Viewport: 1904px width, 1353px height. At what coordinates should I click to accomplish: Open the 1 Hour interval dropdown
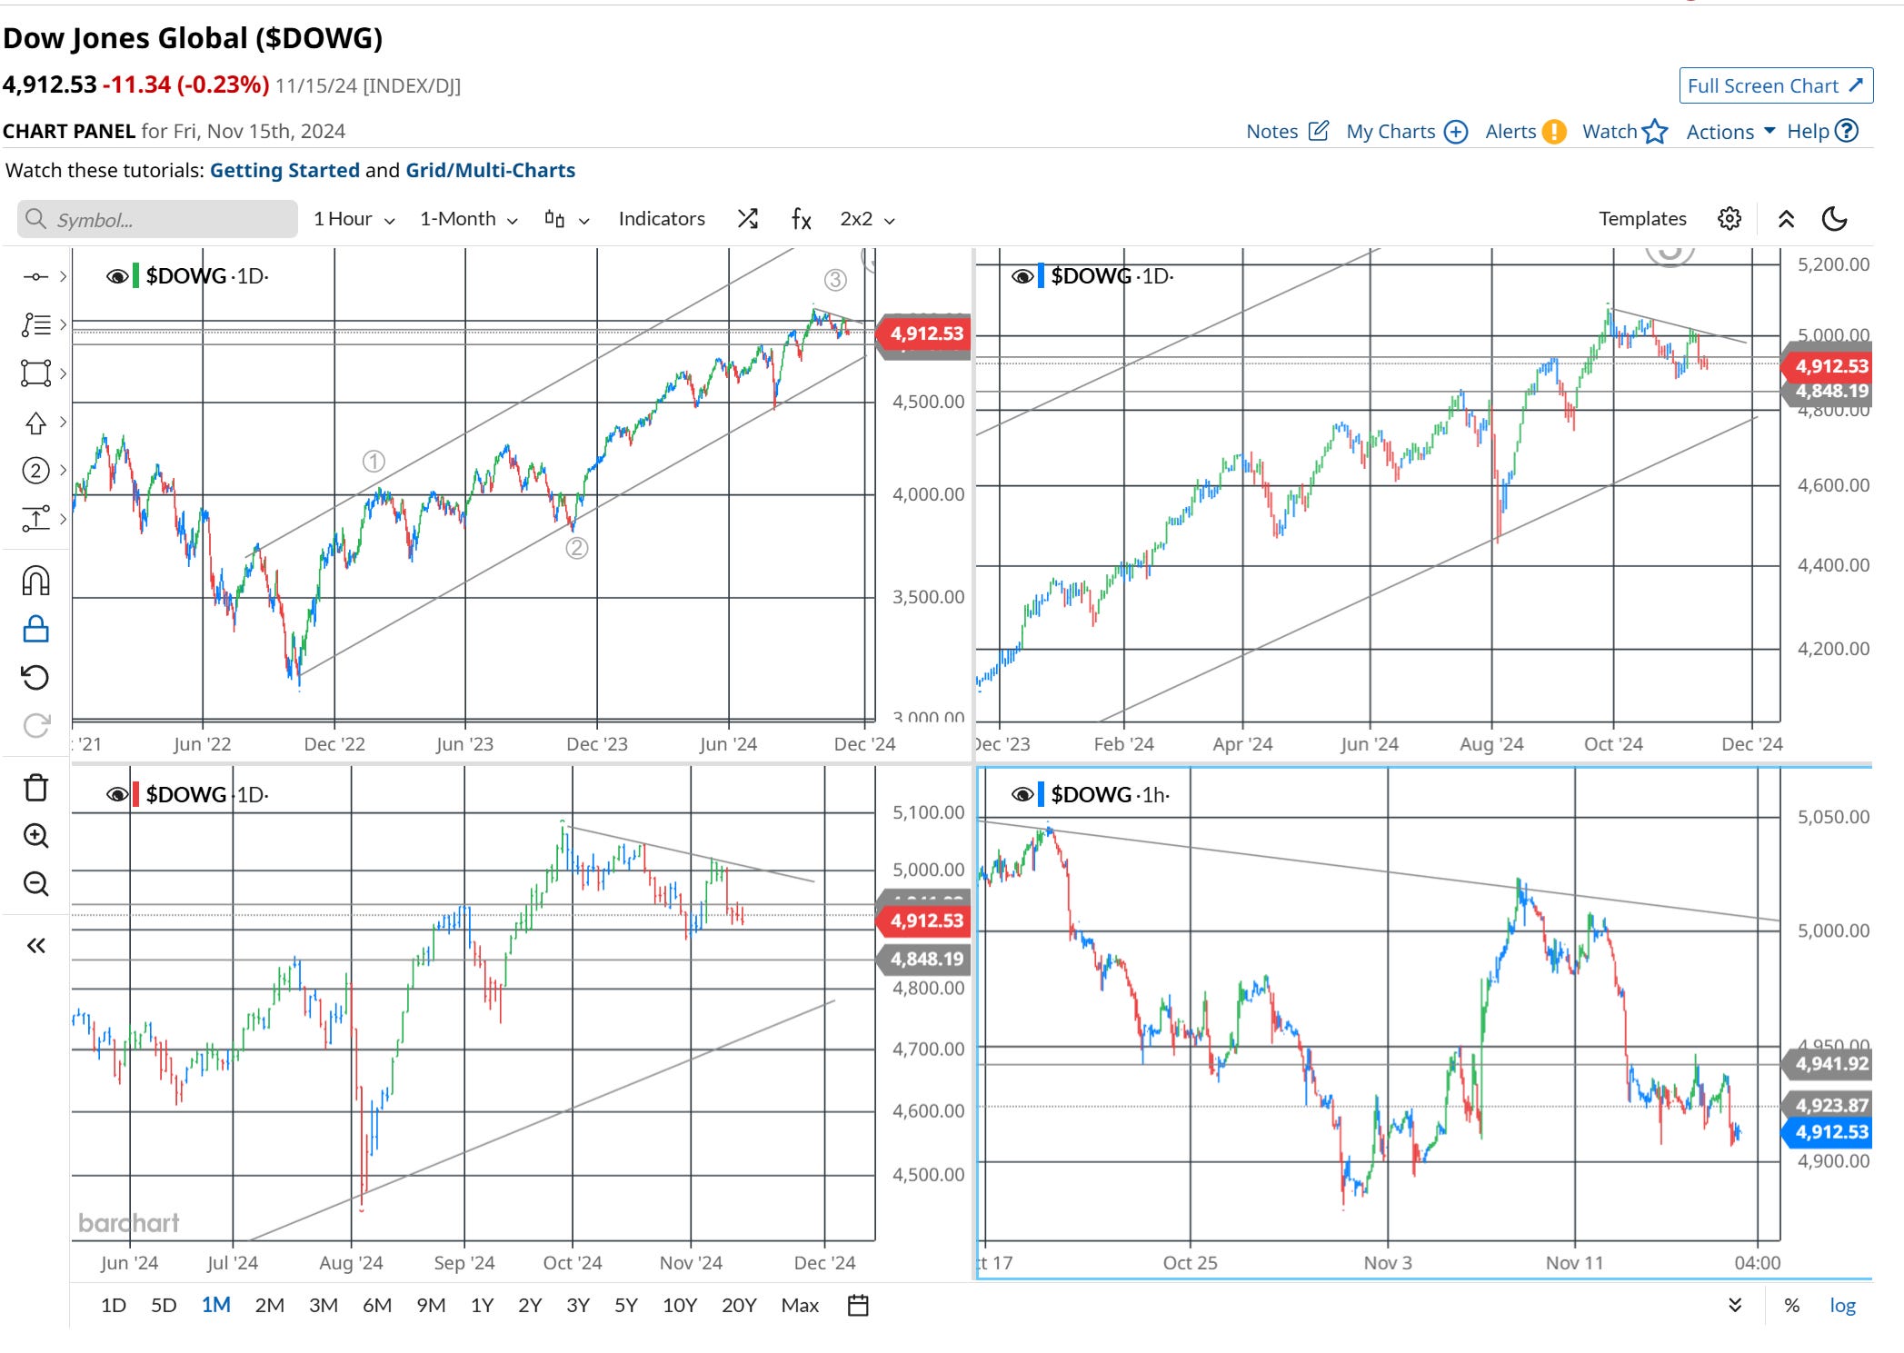coord(354,219)
